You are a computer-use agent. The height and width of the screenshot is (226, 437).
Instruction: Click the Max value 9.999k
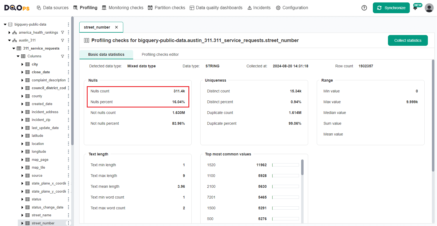(x=412, y=102)
